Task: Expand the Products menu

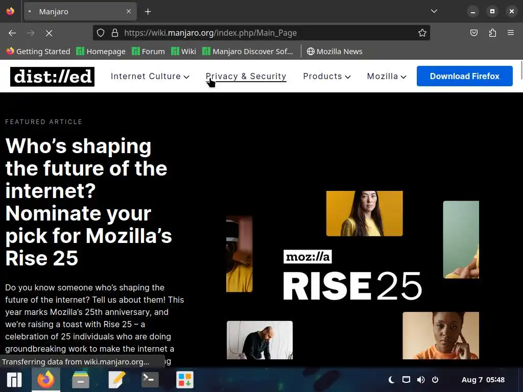Action: tap(327, 77)
